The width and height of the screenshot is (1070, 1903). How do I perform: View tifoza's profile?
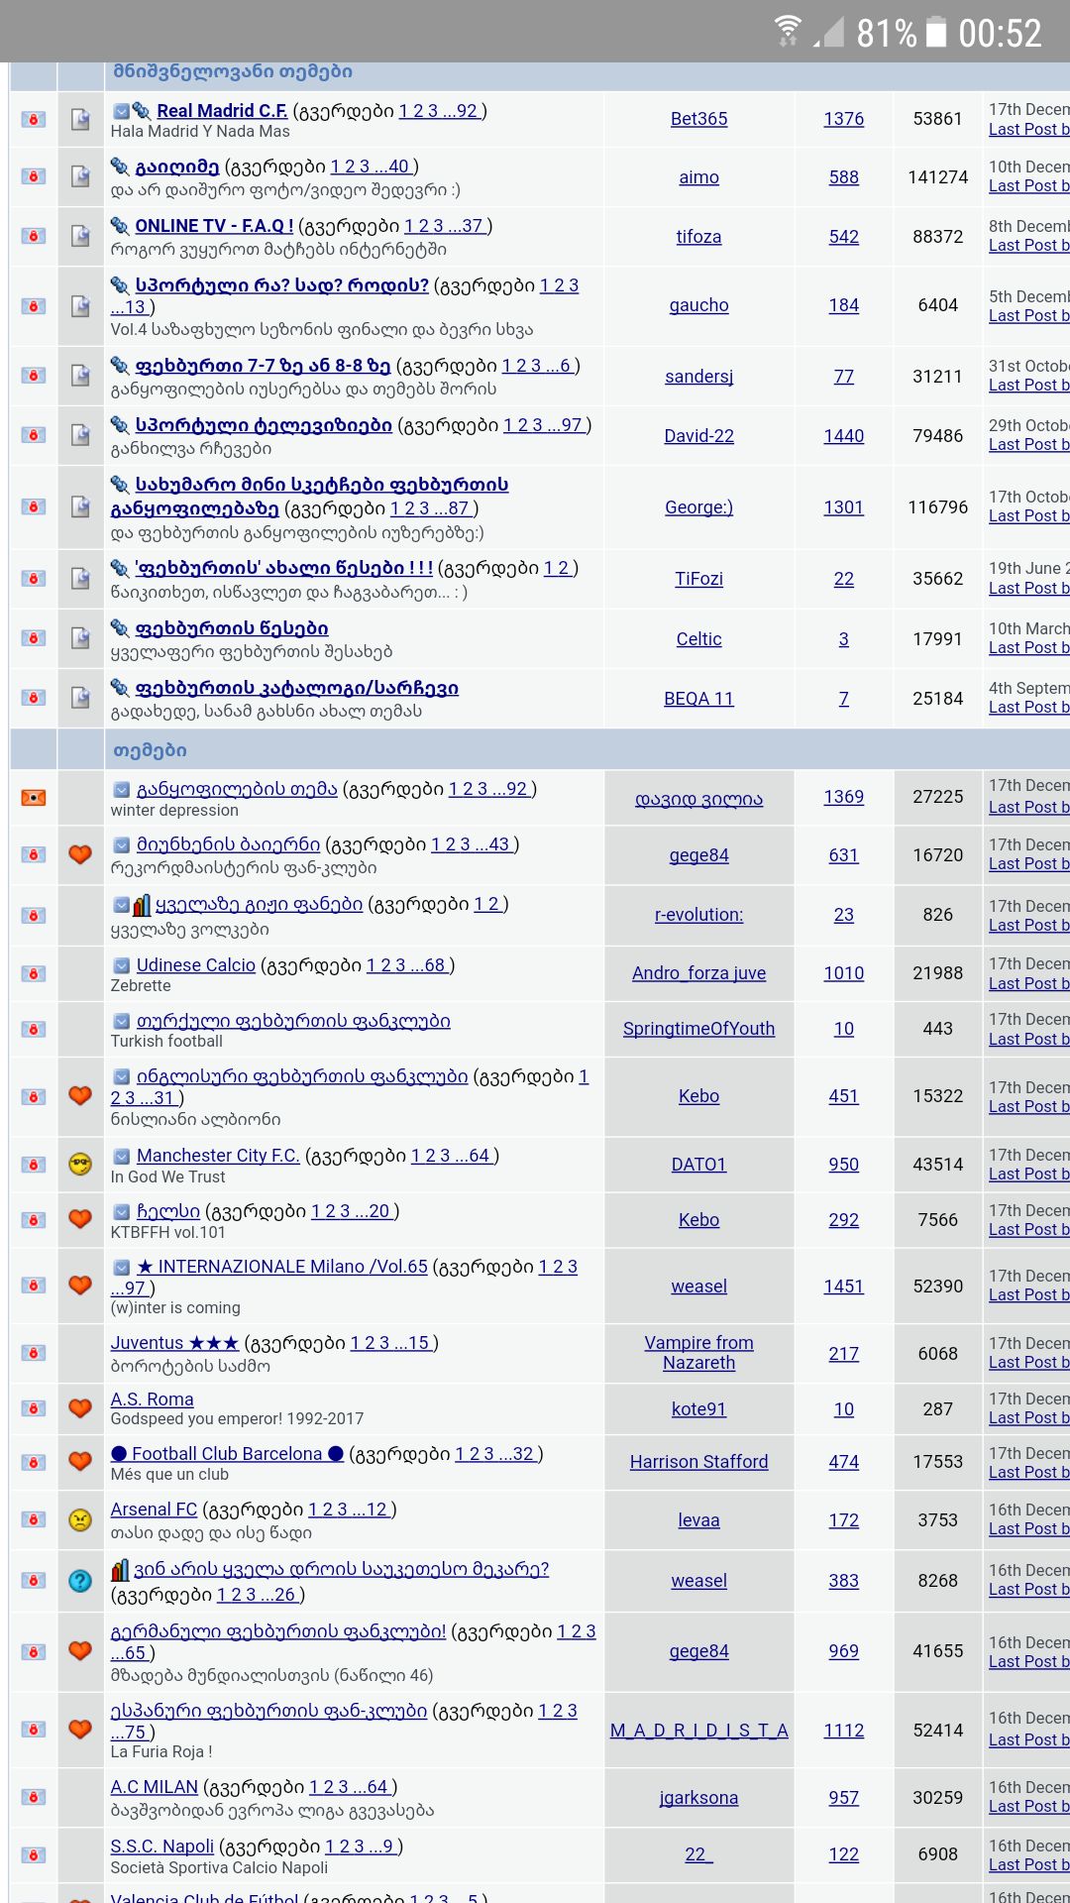point(698,237)
